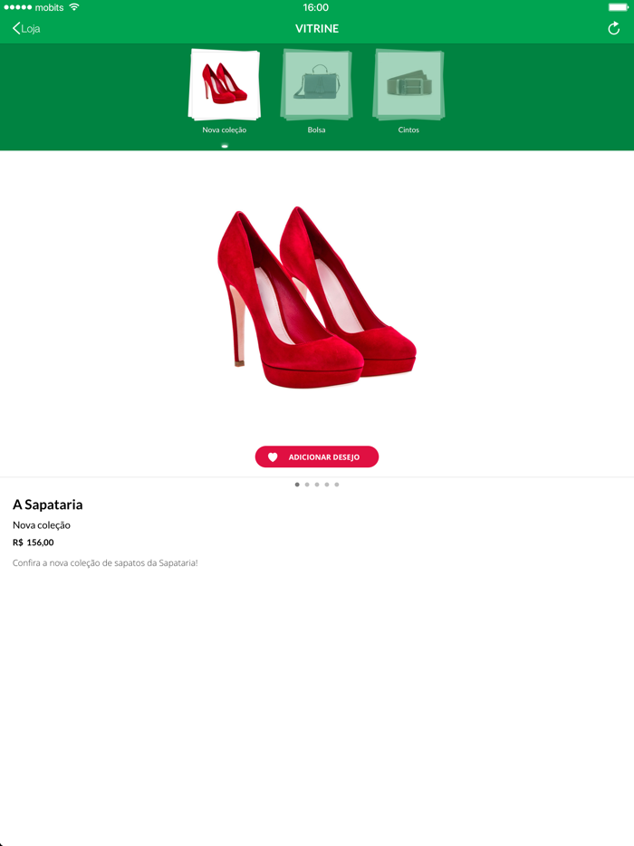This screenshot has height=846, width=634.
Task: Jump to the fourth page dot
Action: [326, 485]
